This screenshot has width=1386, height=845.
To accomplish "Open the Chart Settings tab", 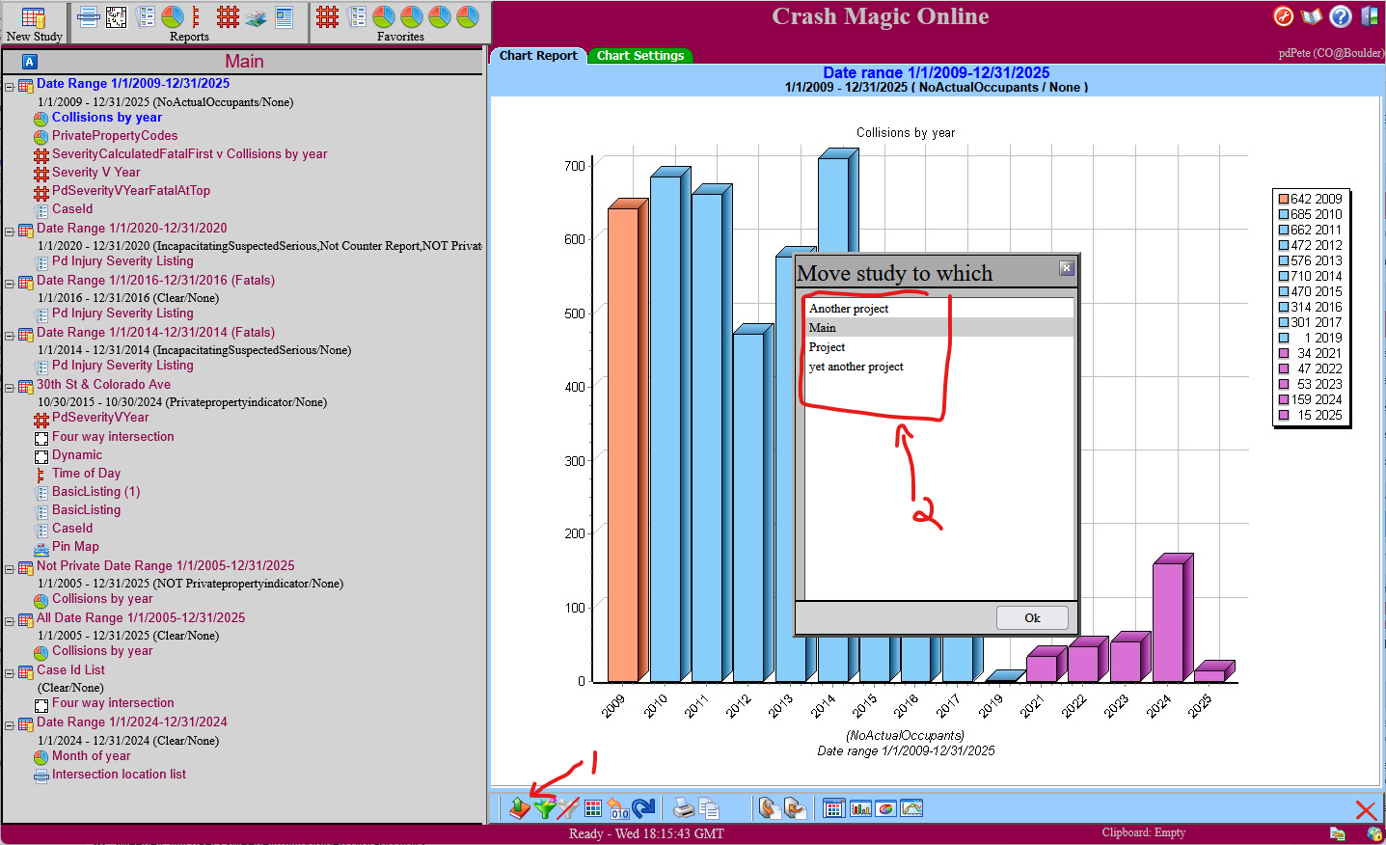I will (x=639, y=56).
